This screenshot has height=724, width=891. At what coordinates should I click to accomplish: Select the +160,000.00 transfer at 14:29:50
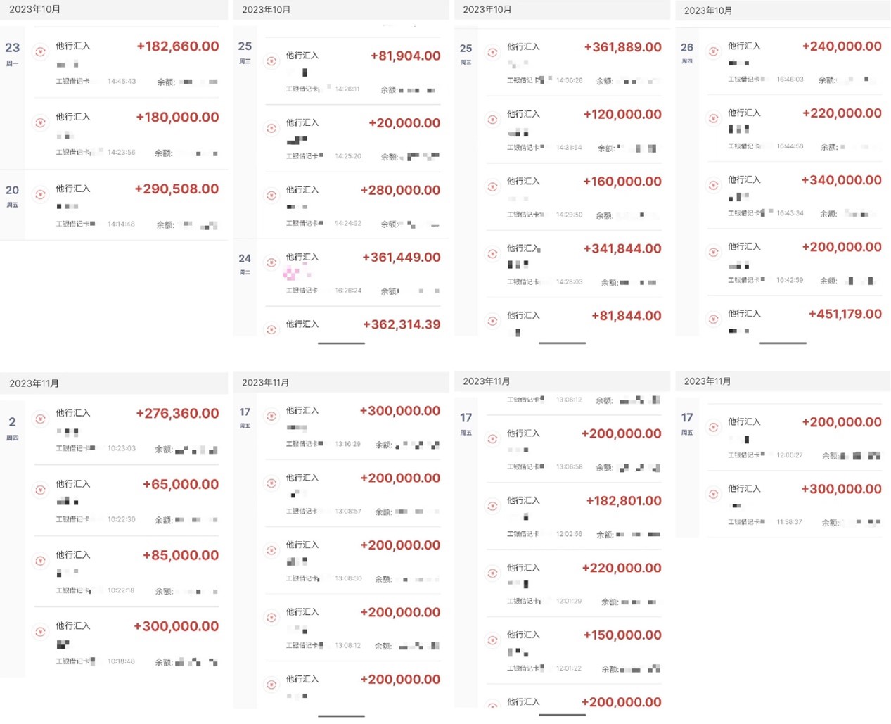tap(573, 197)
